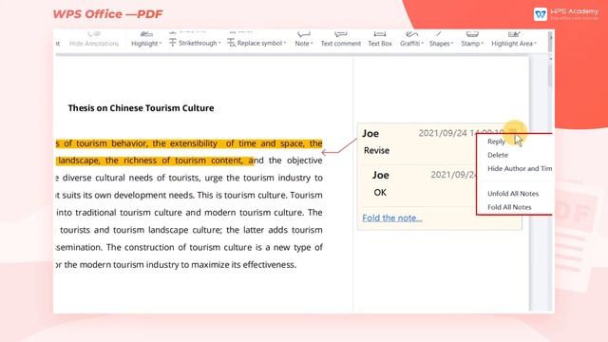Select the Replace symbol tool
608x342 pixels.
[x=256, y=43]
